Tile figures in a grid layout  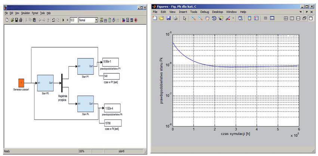coord(286,18)
